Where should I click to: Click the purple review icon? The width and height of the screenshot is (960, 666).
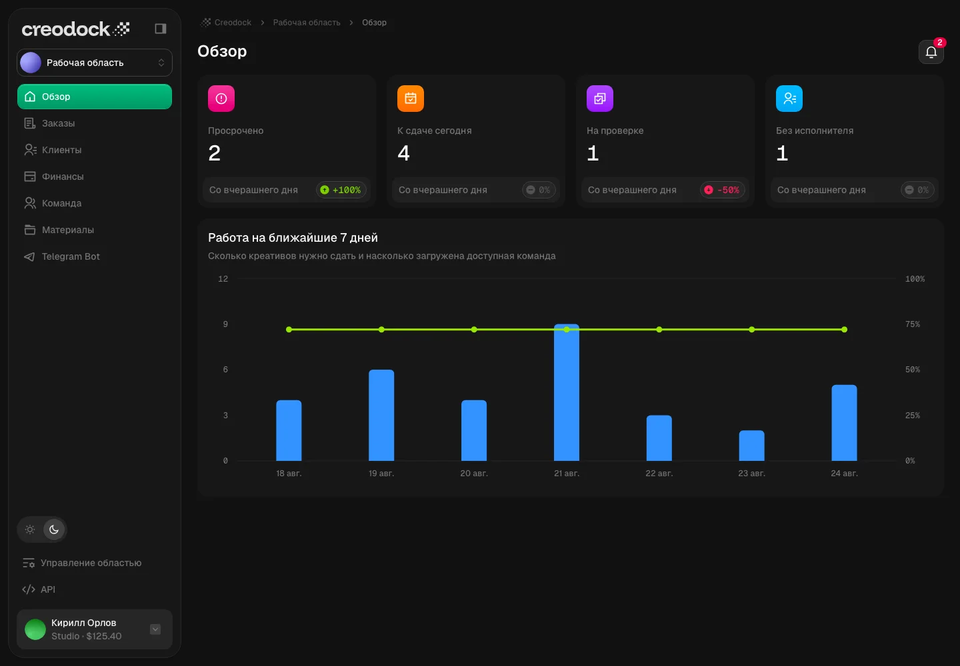(x=600, y=99)
